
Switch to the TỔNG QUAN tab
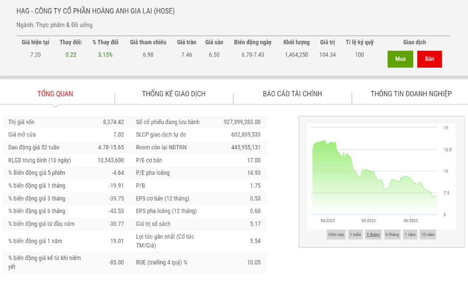[55, 94]
